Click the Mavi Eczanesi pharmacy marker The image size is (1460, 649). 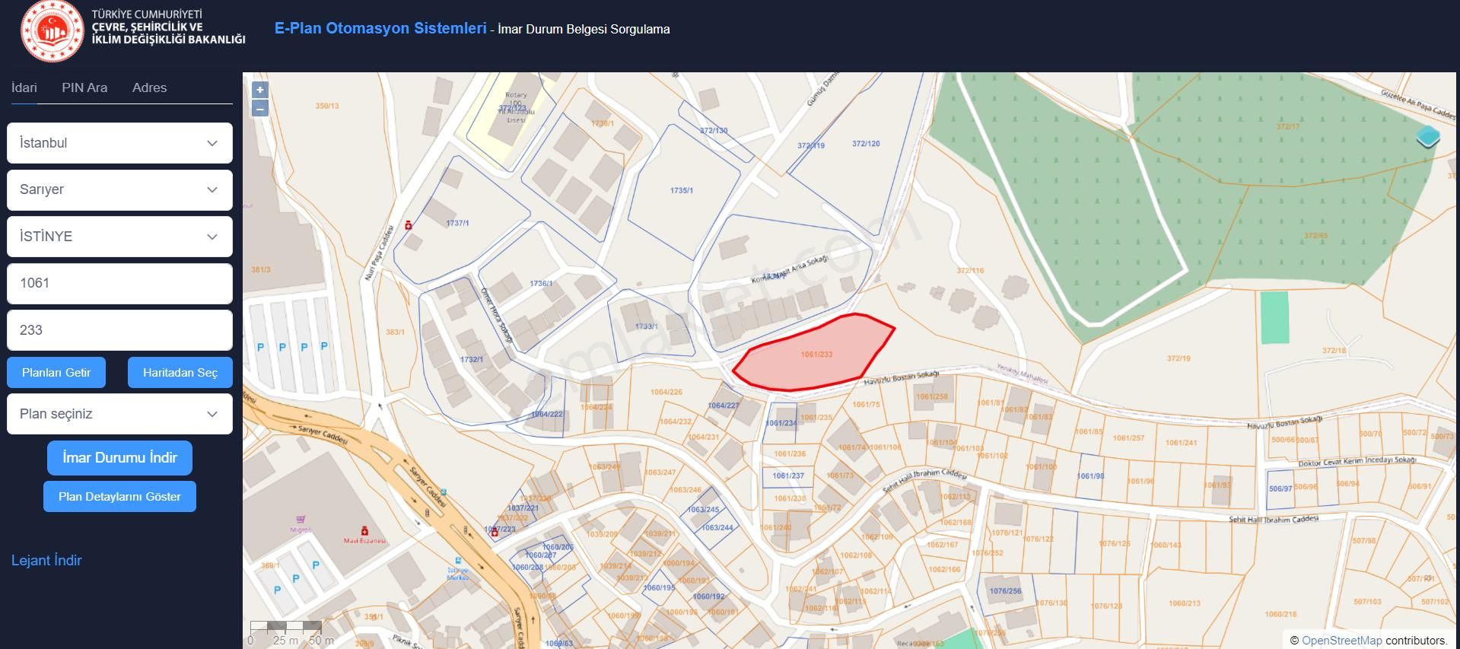click(x=364, y=530)
